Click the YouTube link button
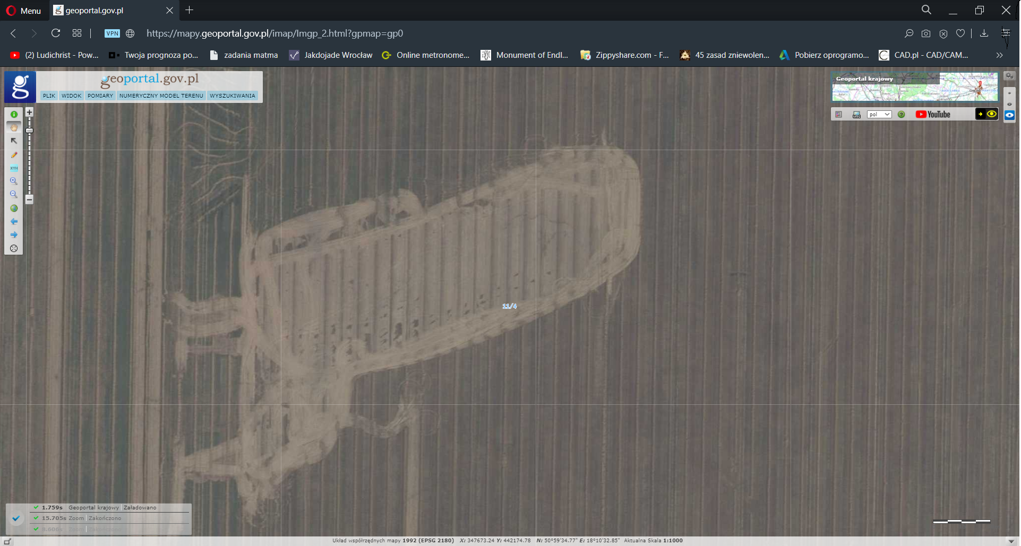Screen dimensions: 1021x546 point(933,115)
